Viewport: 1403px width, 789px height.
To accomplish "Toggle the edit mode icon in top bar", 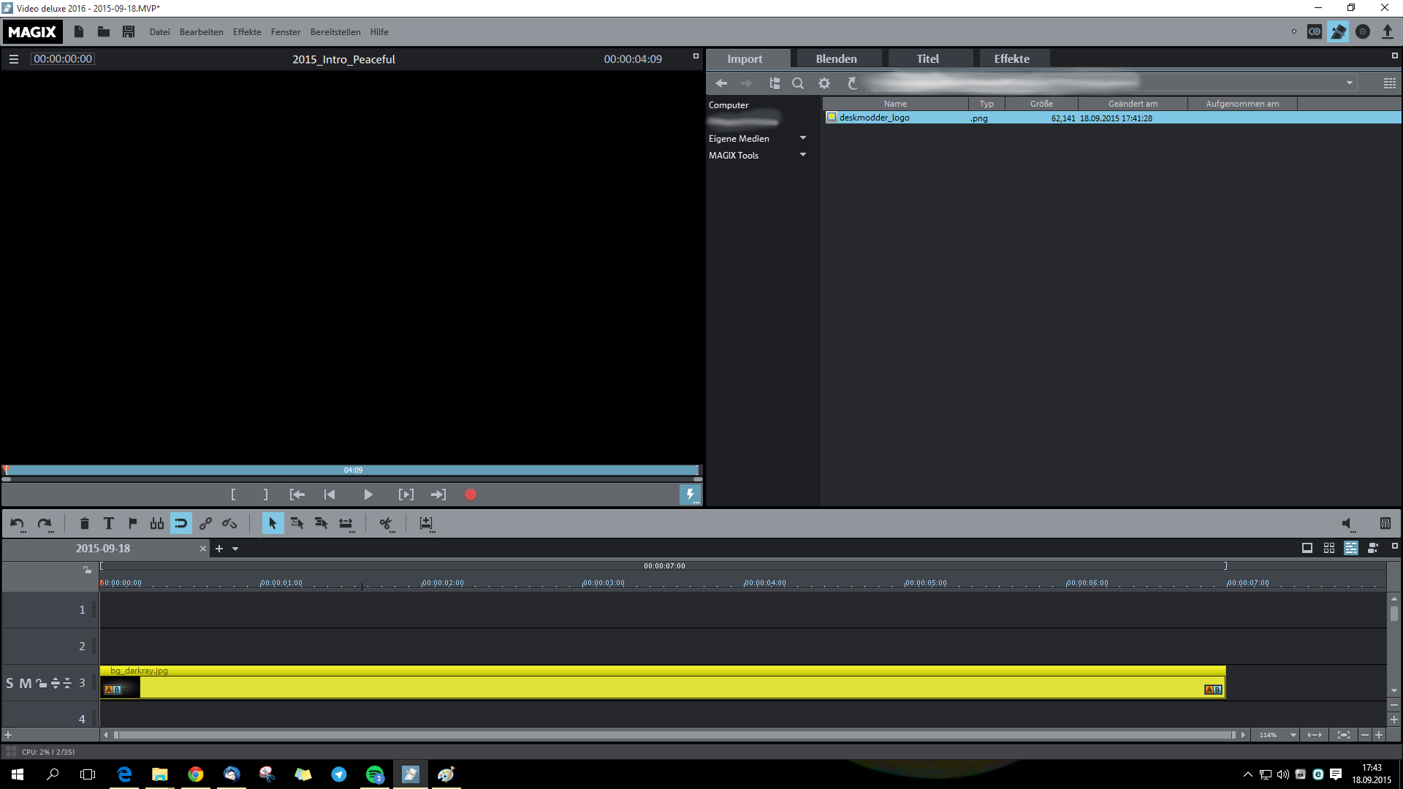I will coord(1338,31).
